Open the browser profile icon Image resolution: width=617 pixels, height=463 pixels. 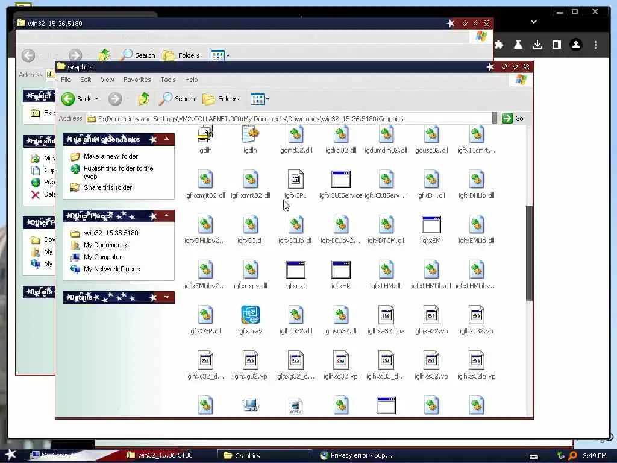pos(576,45)
